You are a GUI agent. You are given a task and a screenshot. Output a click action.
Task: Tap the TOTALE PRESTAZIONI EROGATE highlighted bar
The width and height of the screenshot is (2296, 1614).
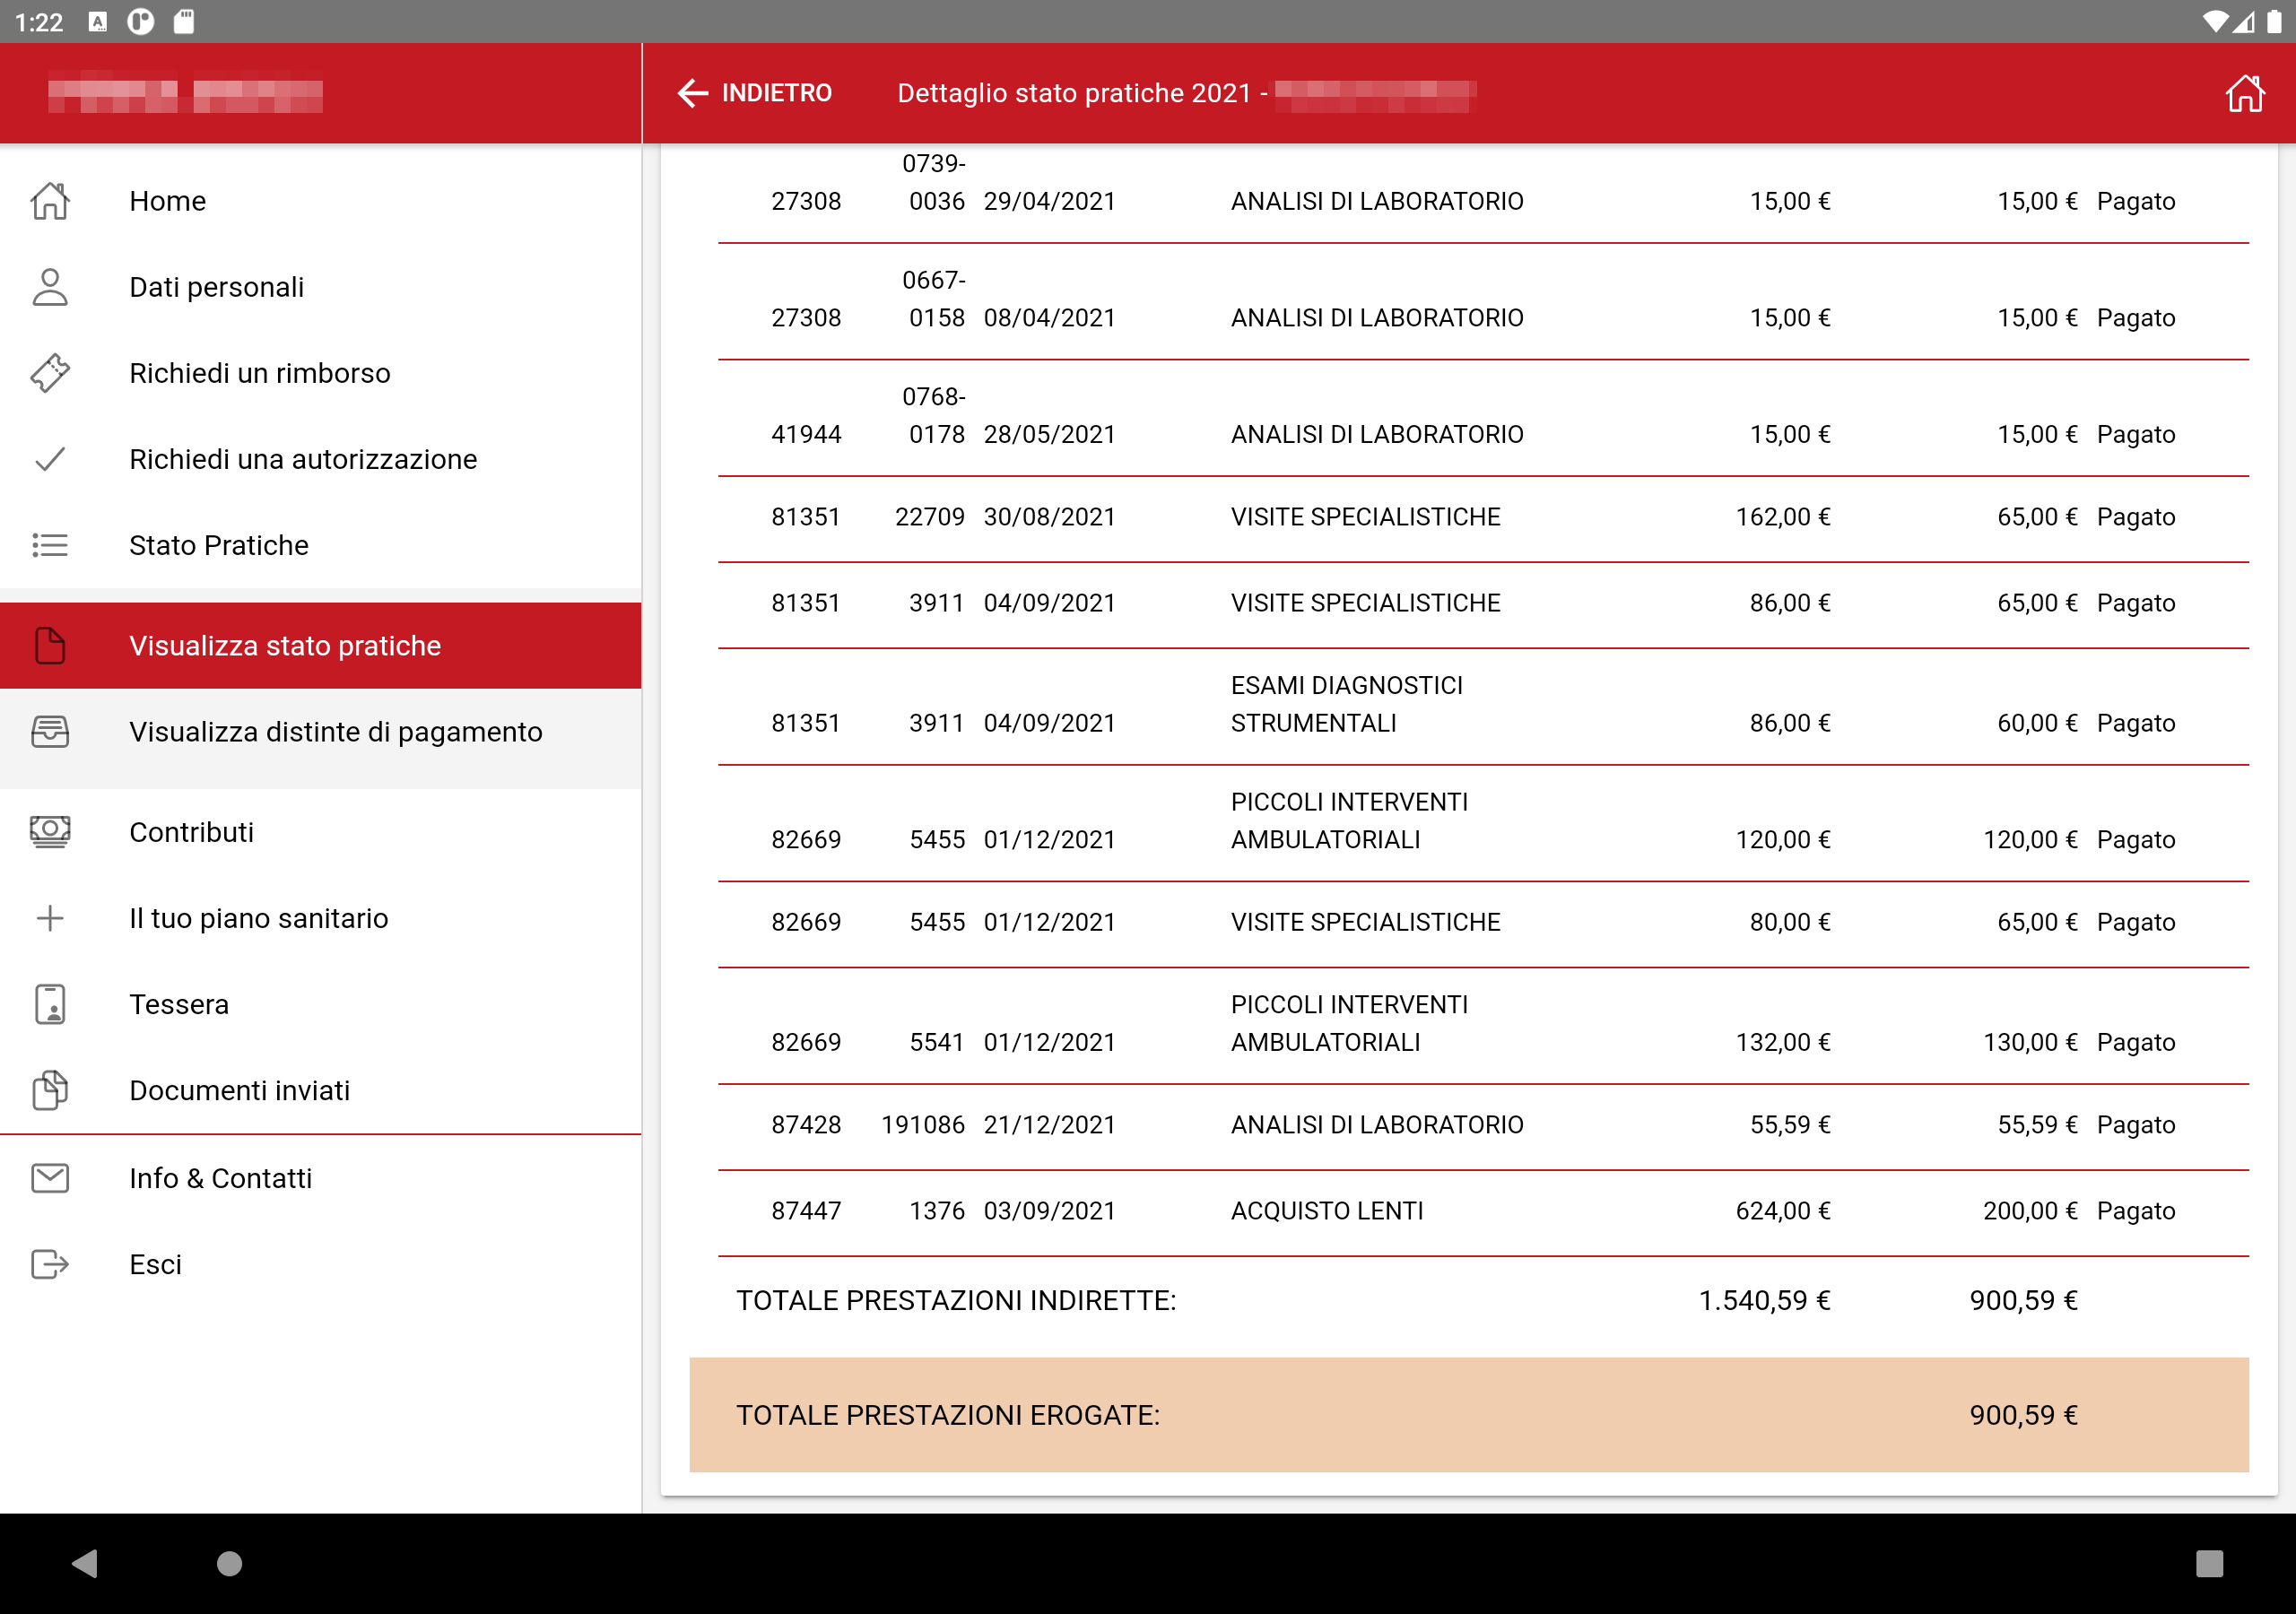pos(1468,1413)
